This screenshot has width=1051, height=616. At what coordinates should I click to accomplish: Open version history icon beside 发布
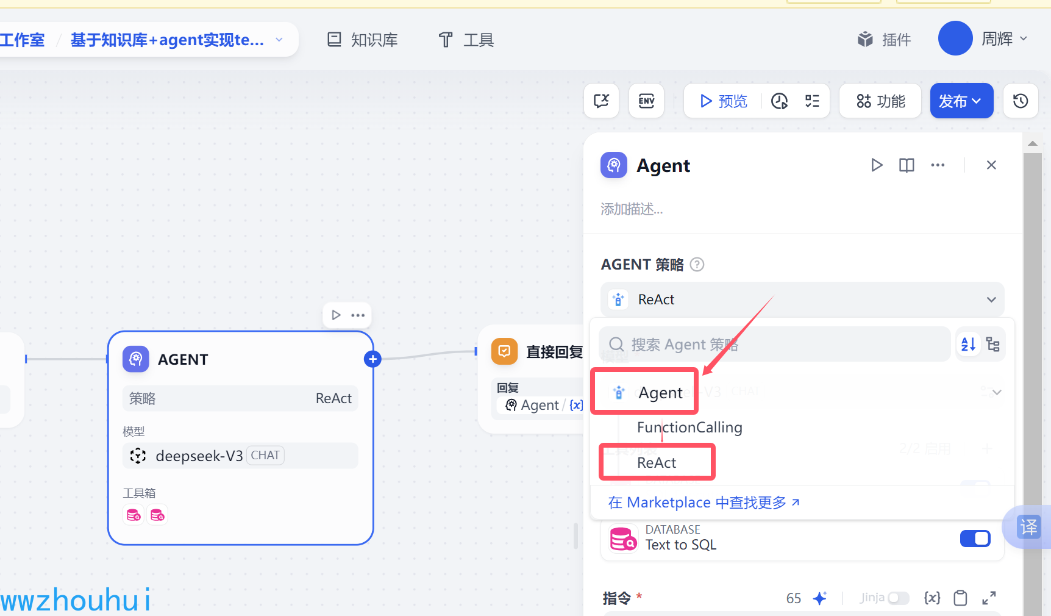[x=1021, y=101]
